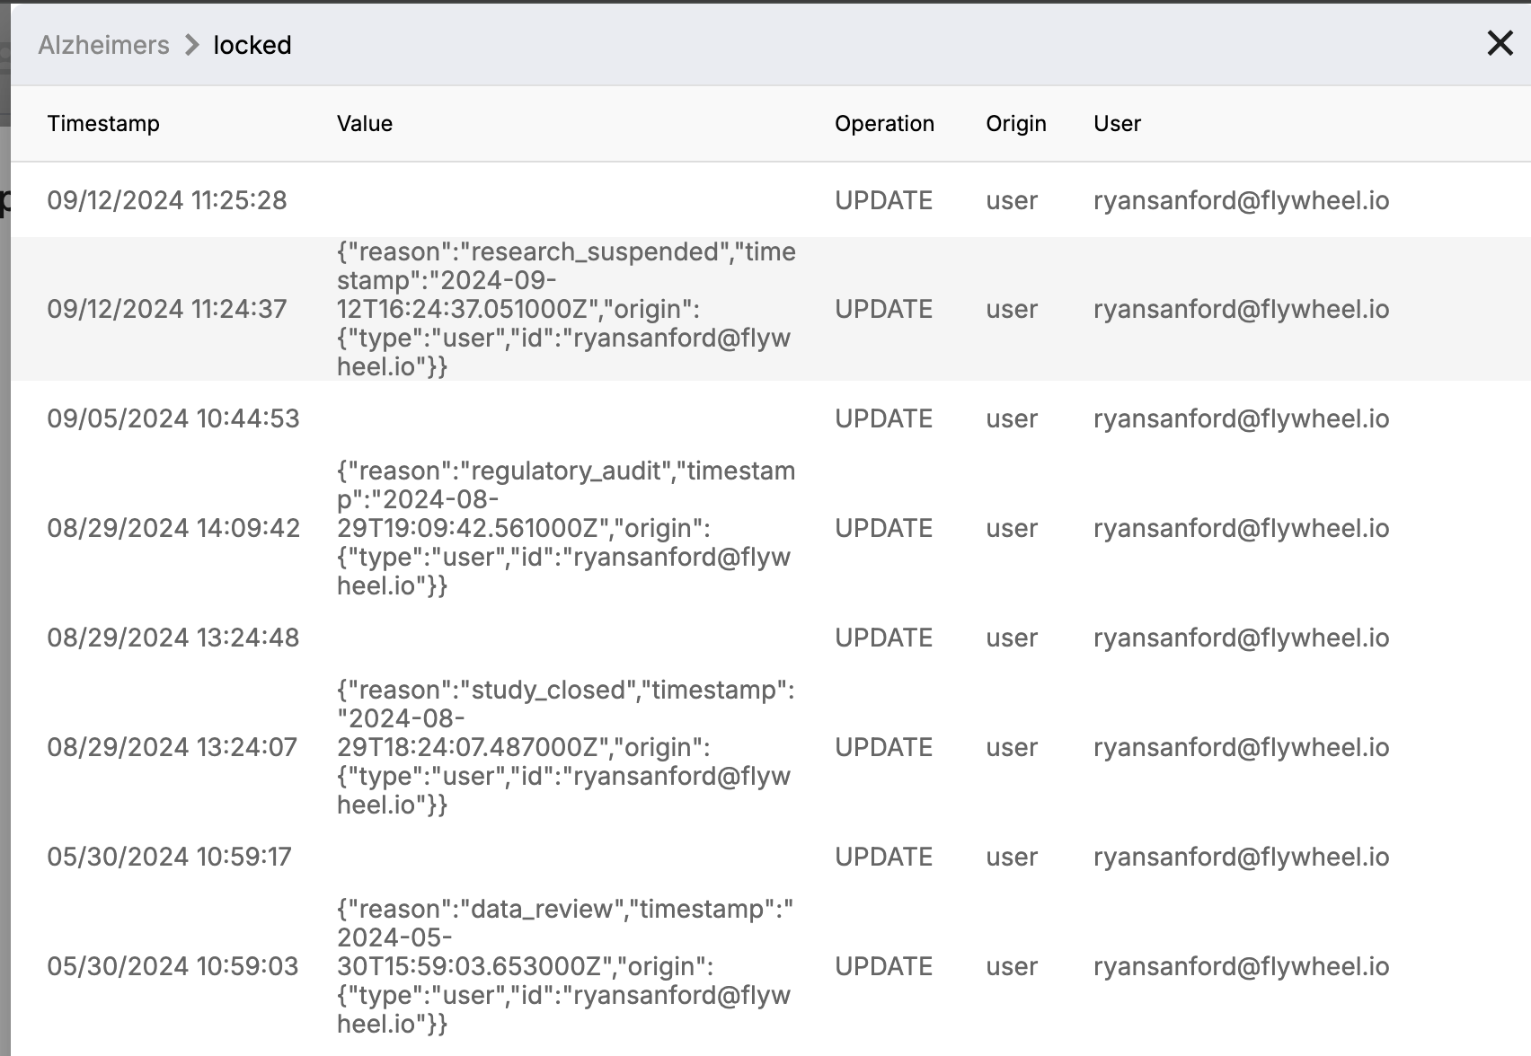The height and width of the screenshot is (1056, 1531).
Task: Click UPDATE in the 08/29/2024 13:24:48 row
Action: [884, 638]
